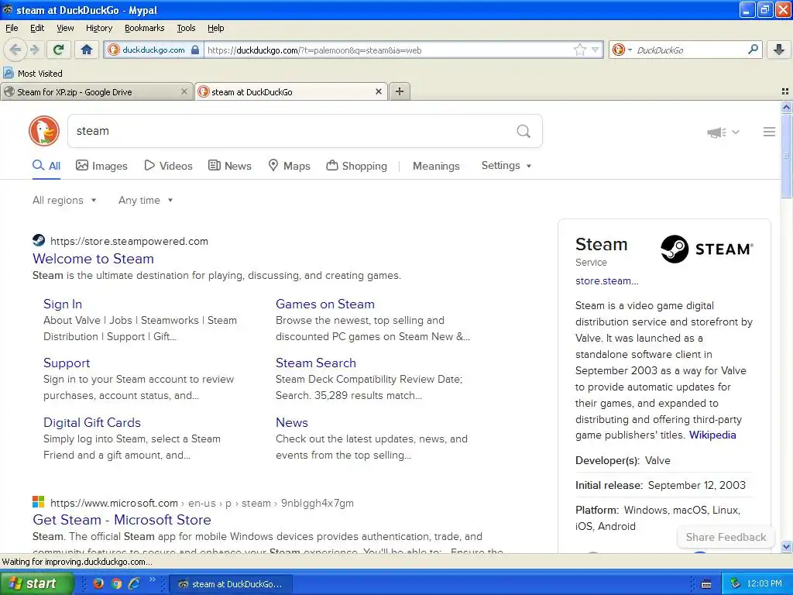Viewport: 793px width, 595px height.
Task: Select the All results tab
Action: point(46,166)
